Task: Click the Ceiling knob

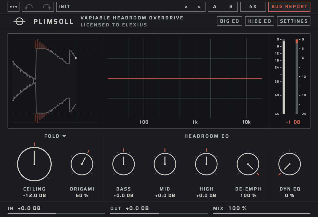Action: point(34,164)
